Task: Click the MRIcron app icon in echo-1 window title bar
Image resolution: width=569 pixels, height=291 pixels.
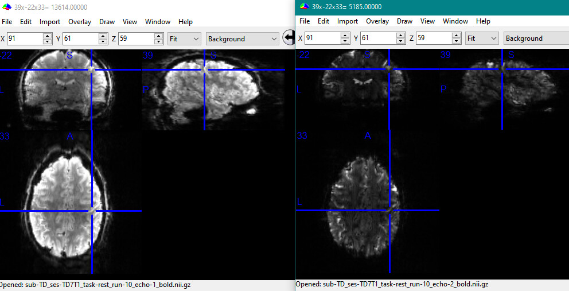Action: [6, 6]
